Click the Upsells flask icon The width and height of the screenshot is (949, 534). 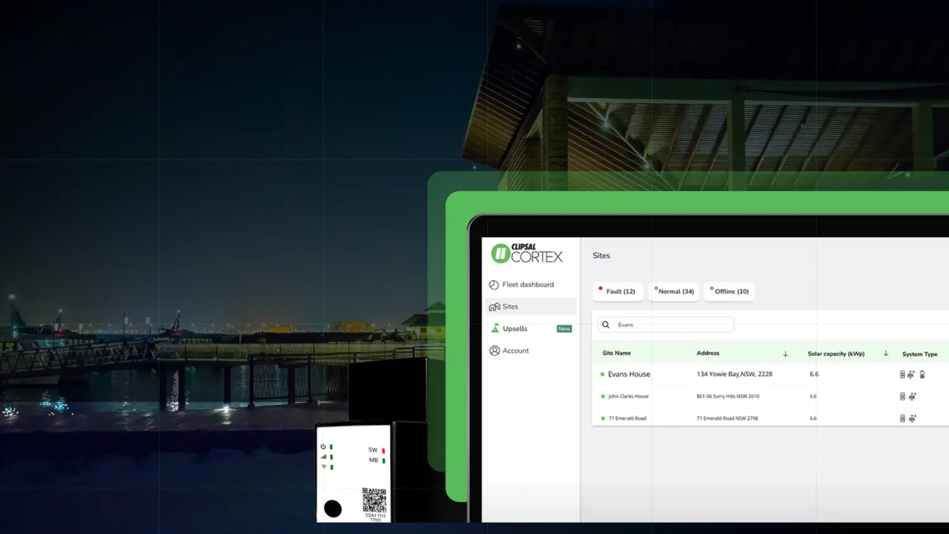click(495, 329)
